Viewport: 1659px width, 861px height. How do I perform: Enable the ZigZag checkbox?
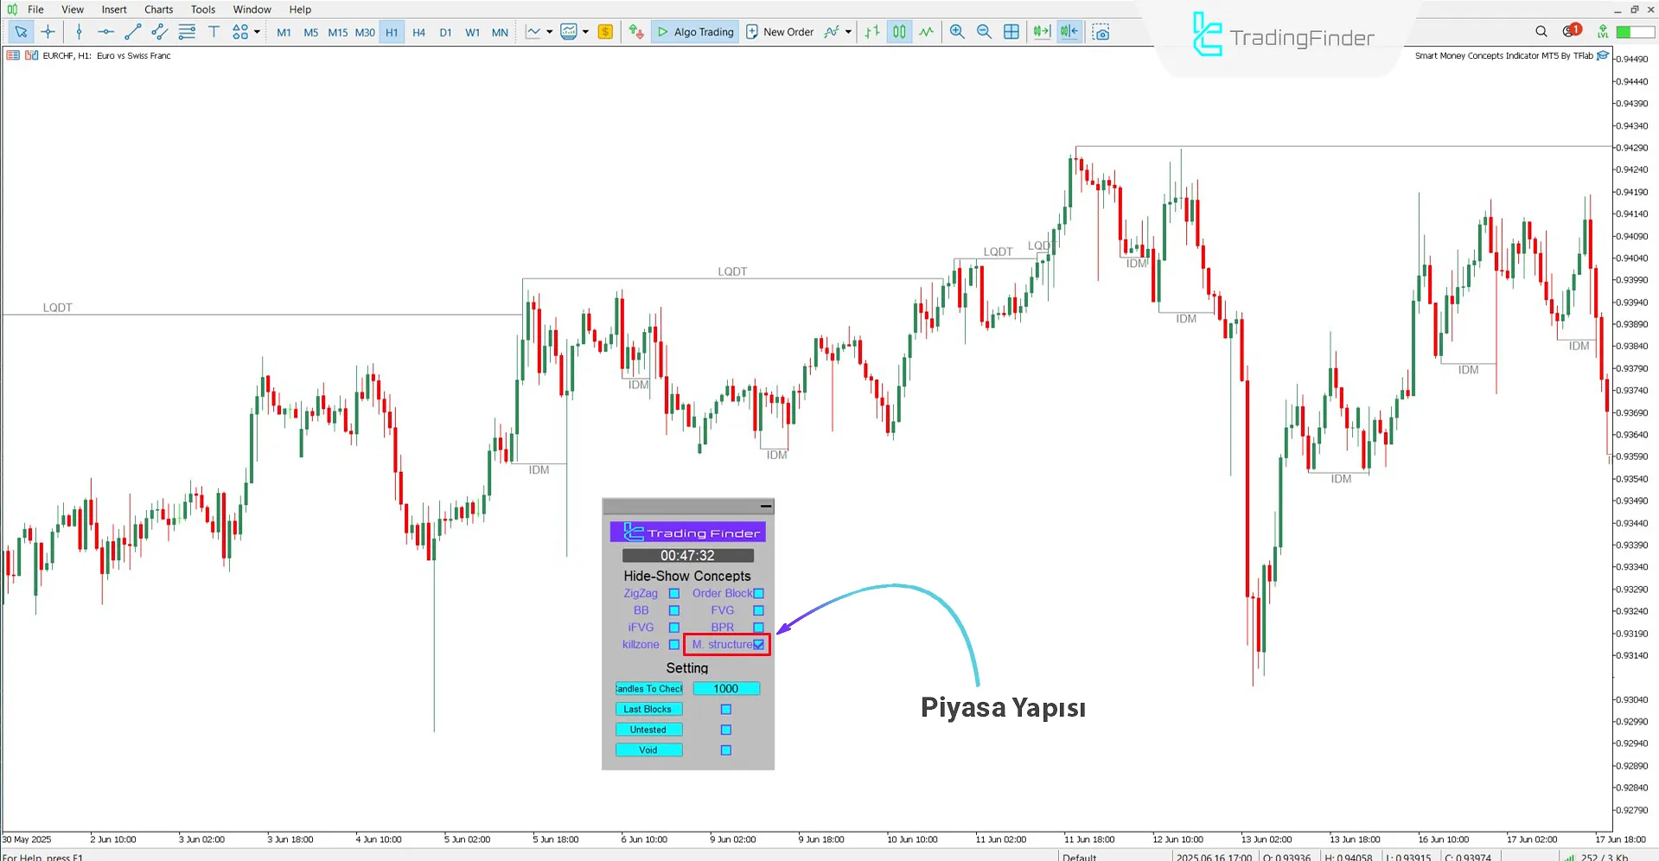(674, 594)
